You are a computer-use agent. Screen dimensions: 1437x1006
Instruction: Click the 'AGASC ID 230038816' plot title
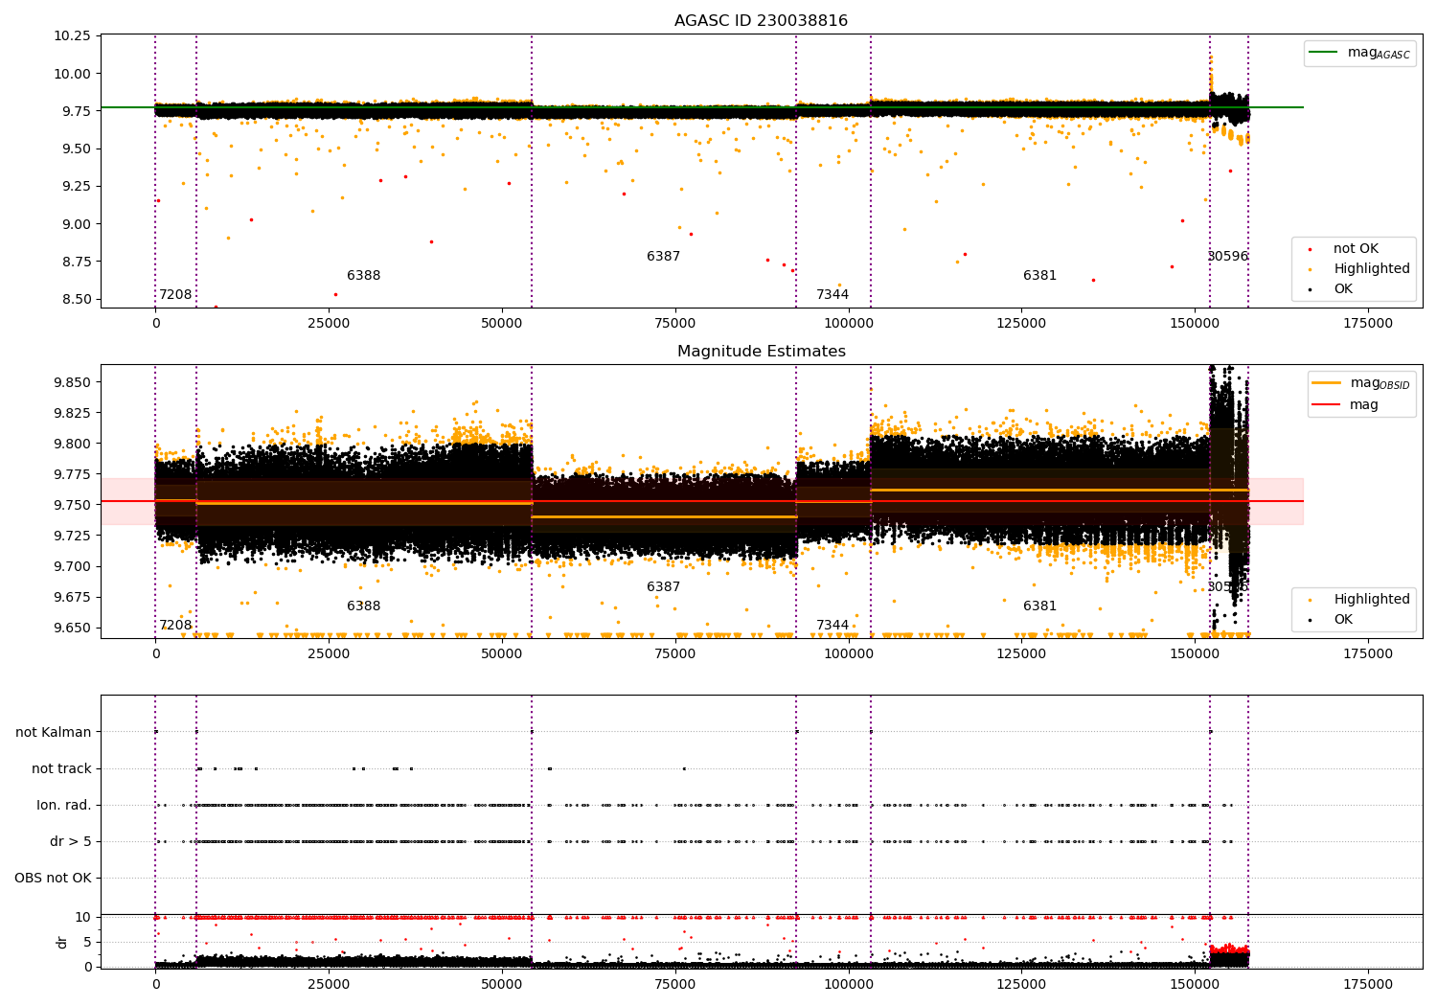761,21
